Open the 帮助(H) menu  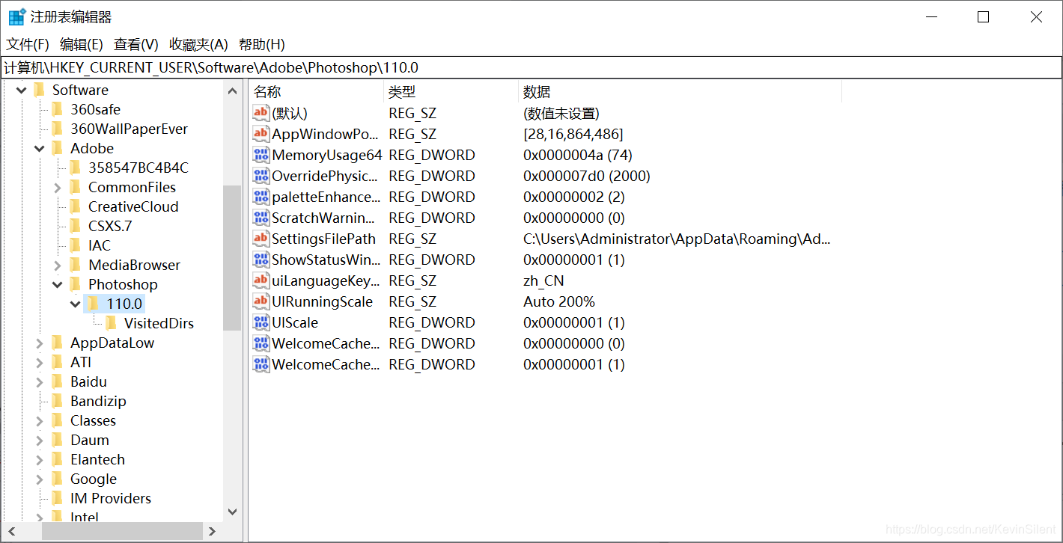(262, 44)
